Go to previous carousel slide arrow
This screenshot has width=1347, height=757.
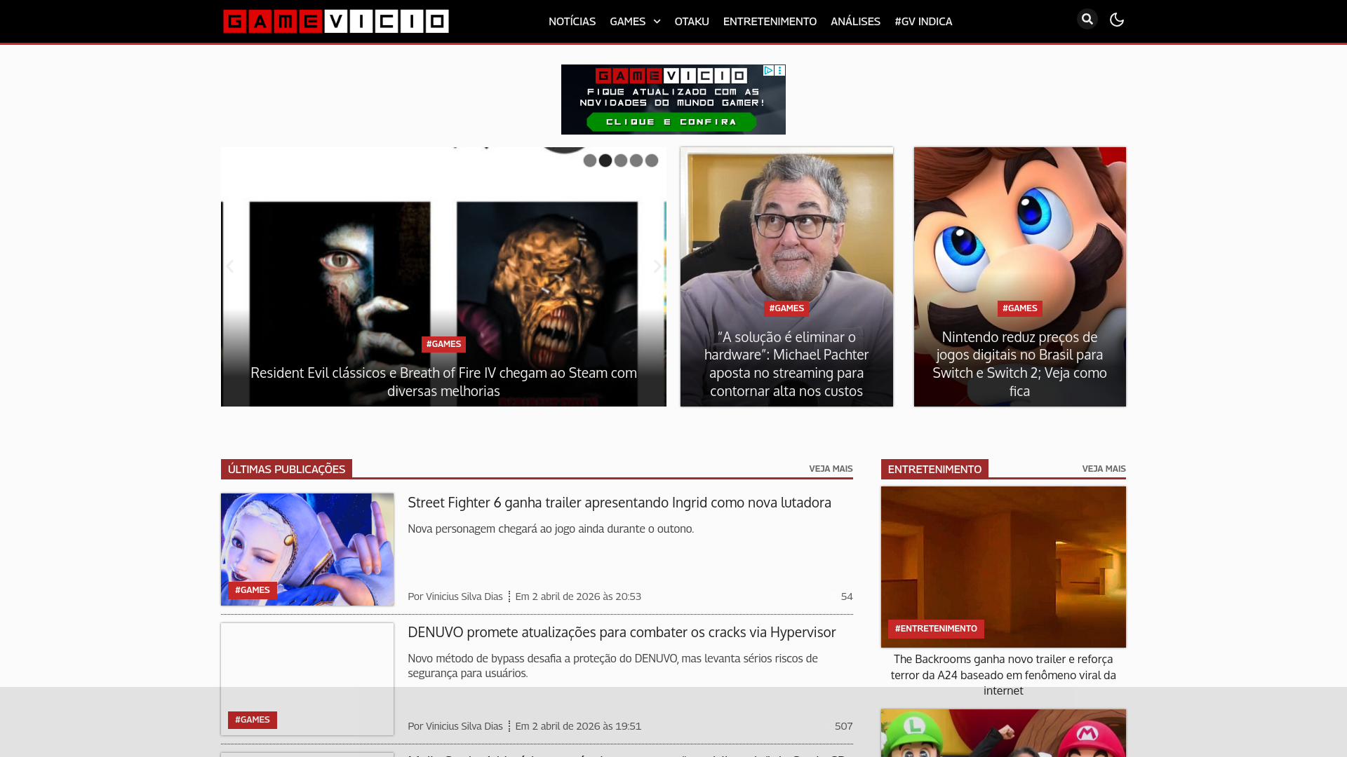coord(229,266)
